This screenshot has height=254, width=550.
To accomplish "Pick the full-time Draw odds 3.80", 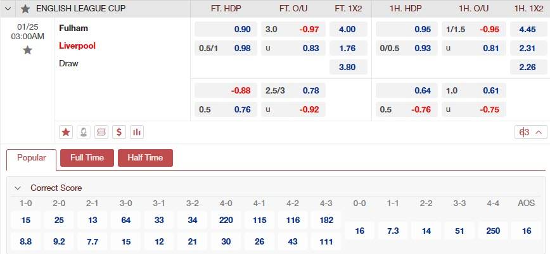I will click(347, 67).
